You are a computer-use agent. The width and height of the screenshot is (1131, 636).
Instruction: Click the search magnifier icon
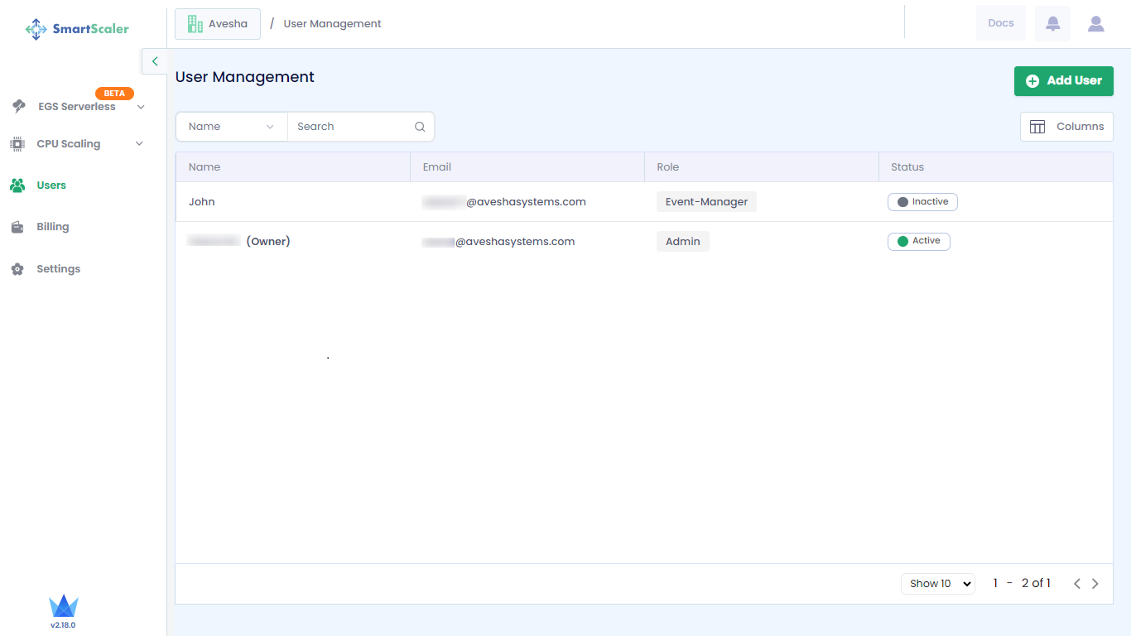pyautogui.click(x=420, y=127)
